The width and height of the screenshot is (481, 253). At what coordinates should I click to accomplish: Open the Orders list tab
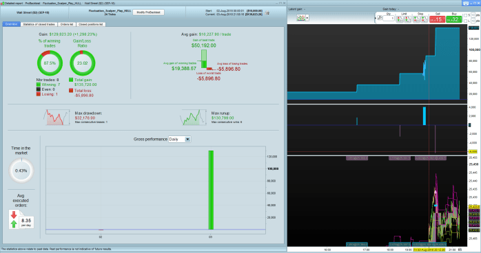[x=67, y=24]
